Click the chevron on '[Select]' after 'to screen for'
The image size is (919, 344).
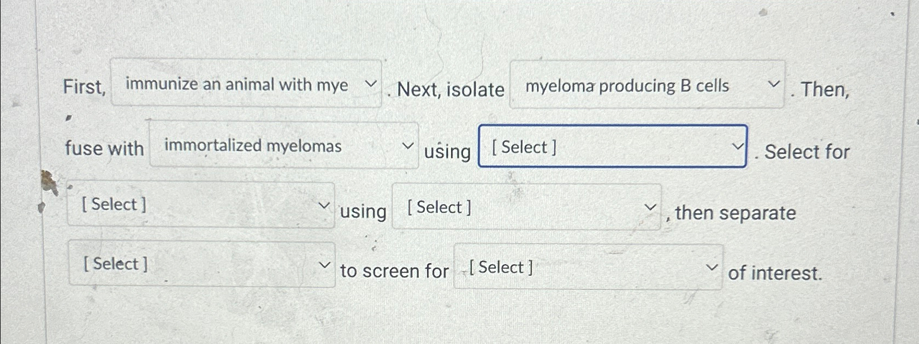click(x=712, y=267)
